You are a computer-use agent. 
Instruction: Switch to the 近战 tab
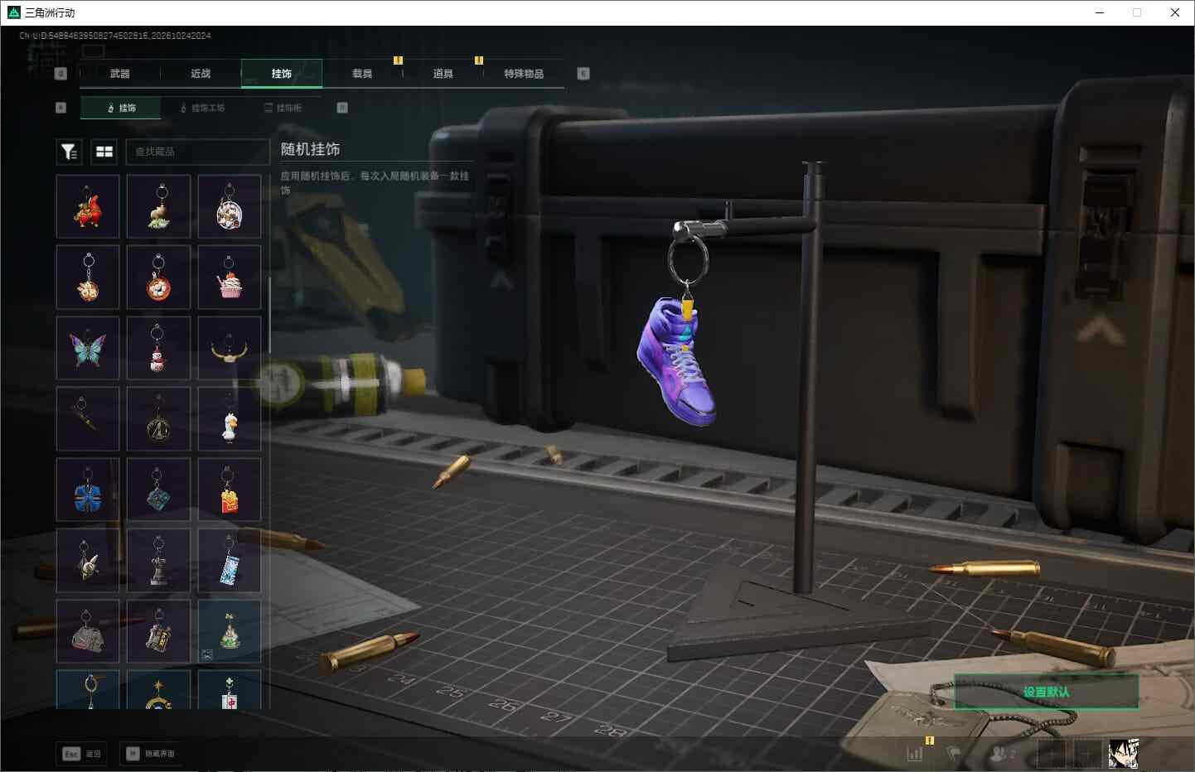tap(201, 74)
